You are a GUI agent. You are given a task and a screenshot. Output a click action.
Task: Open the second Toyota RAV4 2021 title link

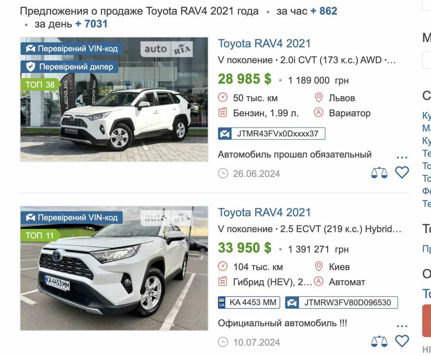point(264,213)
